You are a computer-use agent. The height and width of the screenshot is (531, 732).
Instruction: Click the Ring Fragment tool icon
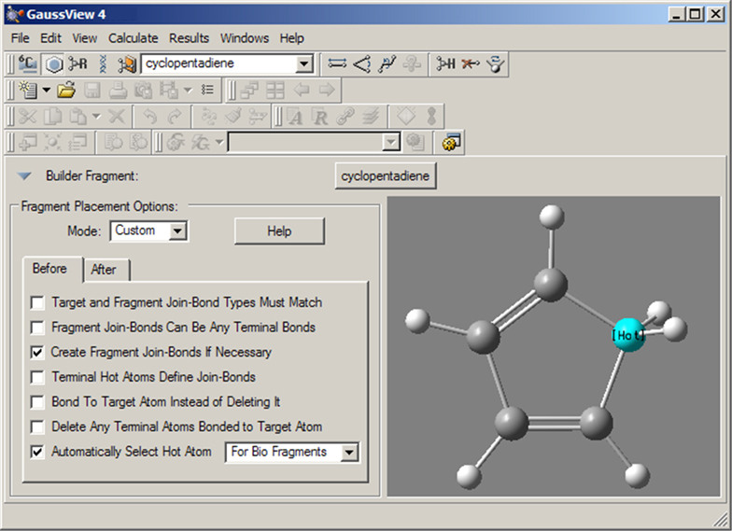pyautogui.click(x=54, y=64)
